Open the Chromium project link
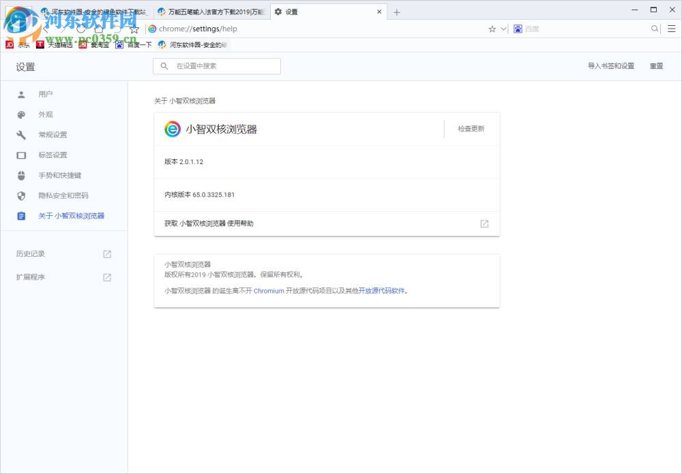 click(268, 291)
